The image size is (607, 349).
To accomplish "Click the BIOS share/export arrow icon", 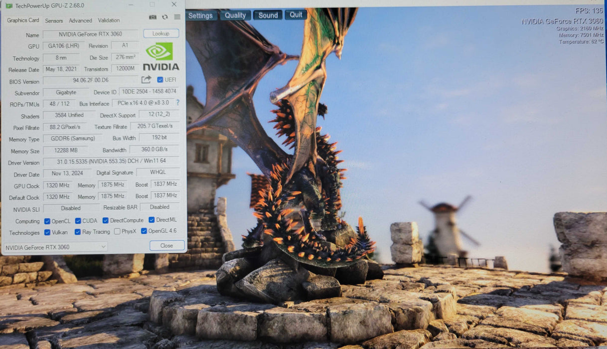I will coord(146,79).
